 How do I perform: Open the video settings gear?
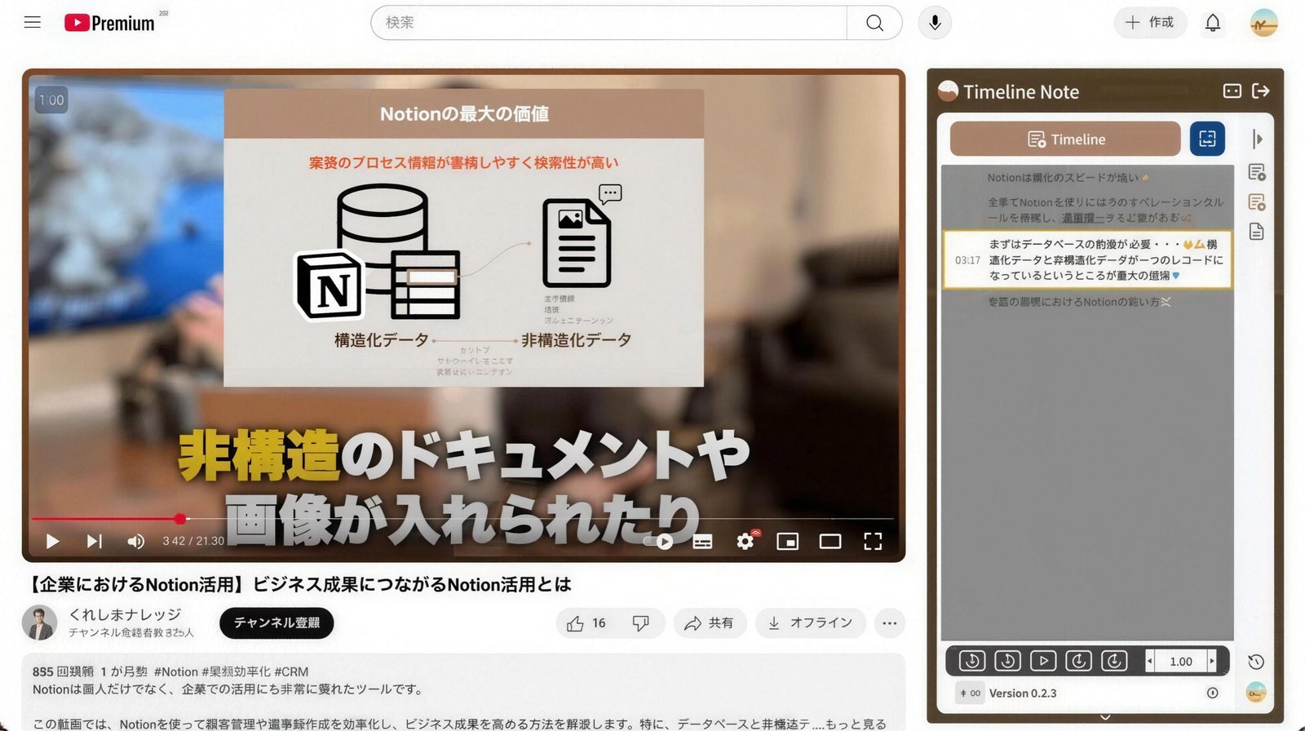(745, 541)
